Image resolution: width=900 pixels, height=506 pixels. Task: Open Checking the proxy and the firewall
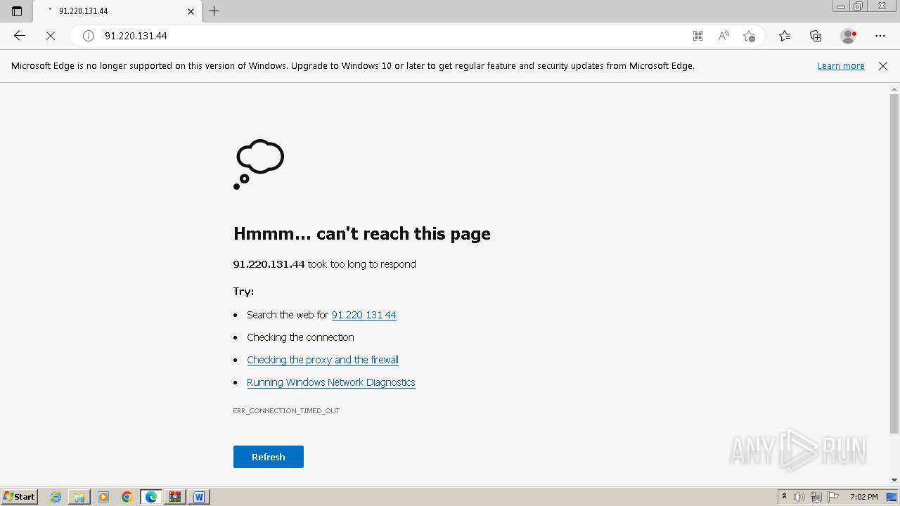pyautogui.click(x=323, y=360)
